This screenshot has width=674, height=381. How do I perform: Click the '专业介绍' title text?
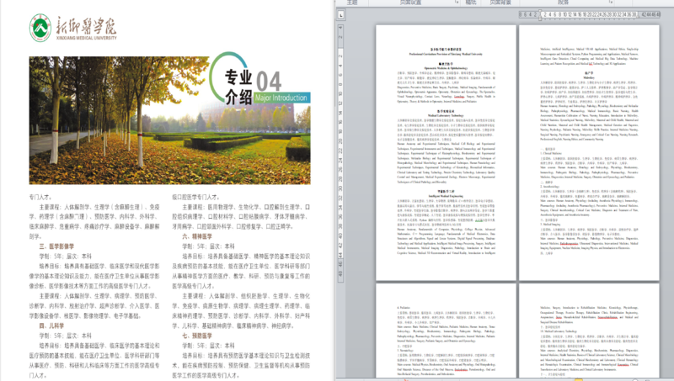tap(238, 87)
